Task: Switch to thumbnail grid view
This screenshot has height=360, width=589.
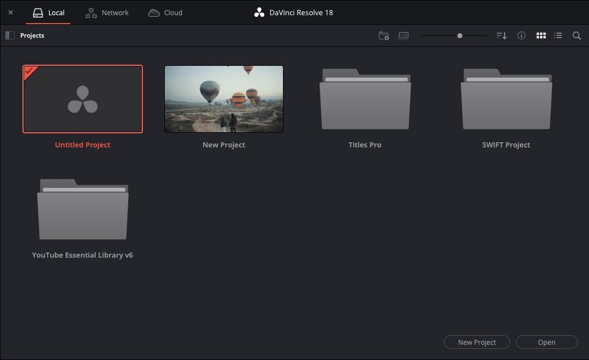Action: pyautogui.click(x=541, y=35)
